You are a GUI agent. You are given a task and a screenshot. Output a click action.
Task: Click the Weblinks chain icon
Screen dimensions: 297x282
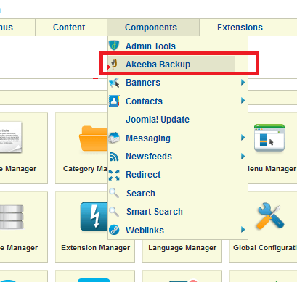tap(114, 230)
